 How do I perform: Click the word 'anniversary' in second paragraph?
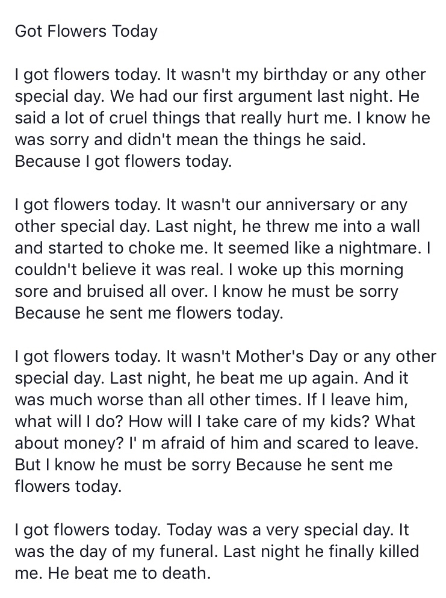(310, 205)
